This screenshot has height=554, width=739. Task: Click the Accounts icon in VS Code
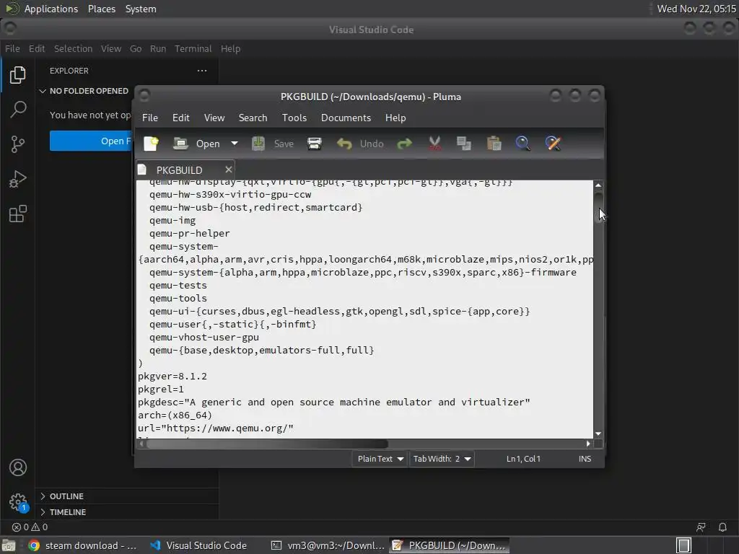coord(18,467)
